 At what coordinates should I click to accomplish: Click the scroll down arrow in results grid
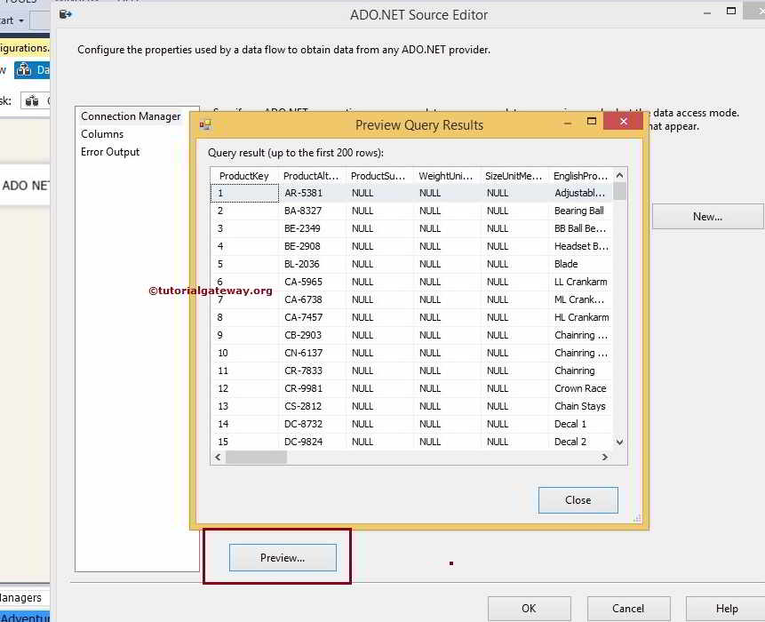pos(619,442)
